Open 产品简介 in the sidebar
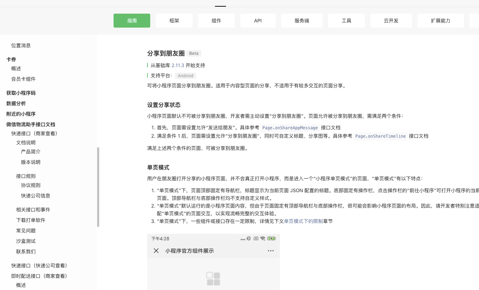Image resolution: width=479 pixels, height=290 pixels. pyautogui.click(x=31, y=152)
